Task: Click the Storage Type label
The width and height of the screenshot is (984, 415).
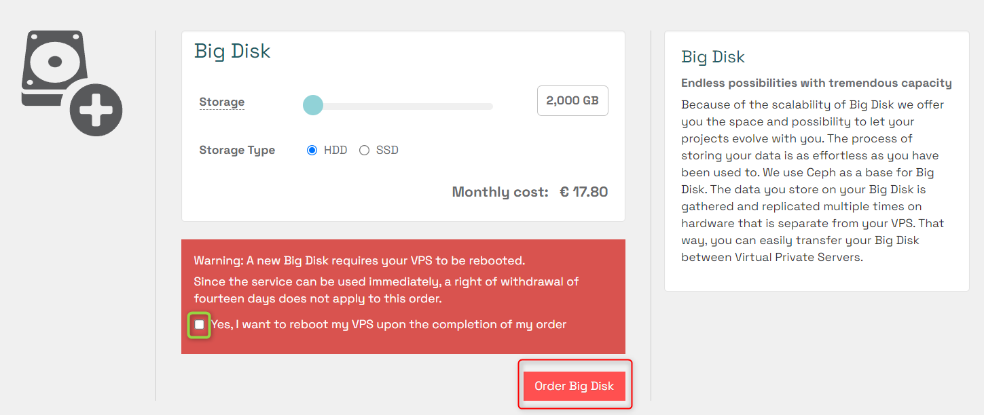Action: (x=237, y=151)
